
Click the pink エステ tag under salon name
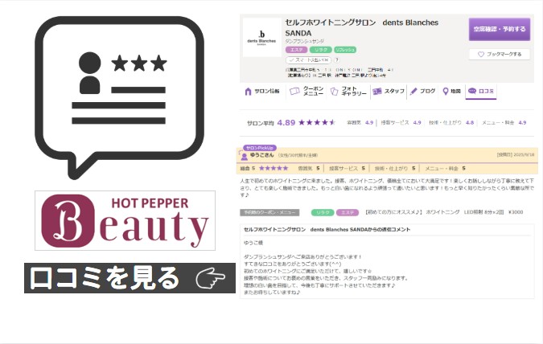click(295, 49)
